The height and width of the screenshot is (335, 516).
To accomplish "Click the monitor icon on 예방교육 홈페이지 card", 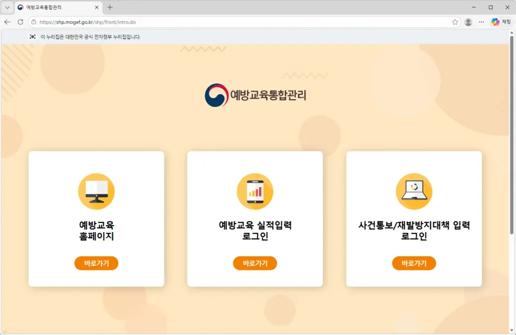I will (x=96, y=191).
